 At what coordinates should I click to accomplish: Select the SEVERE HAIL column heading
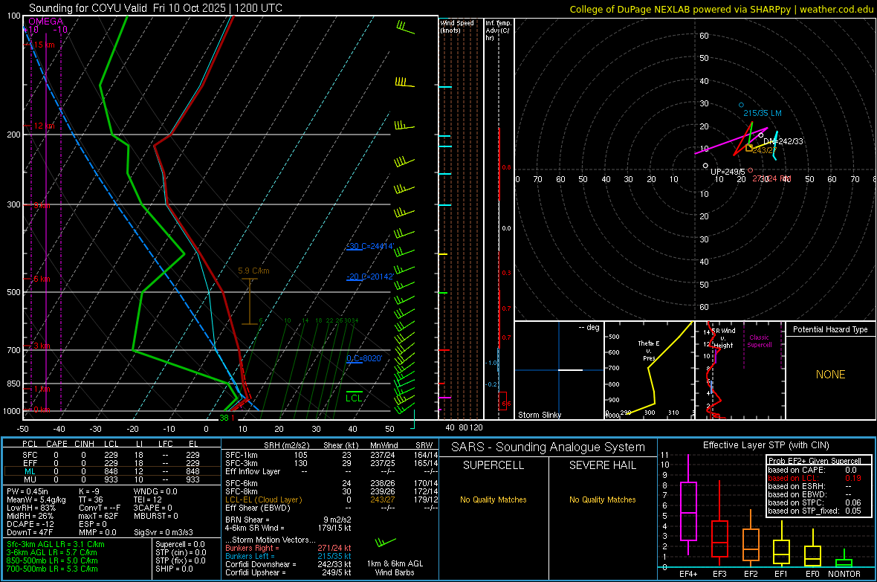[602, 465]
